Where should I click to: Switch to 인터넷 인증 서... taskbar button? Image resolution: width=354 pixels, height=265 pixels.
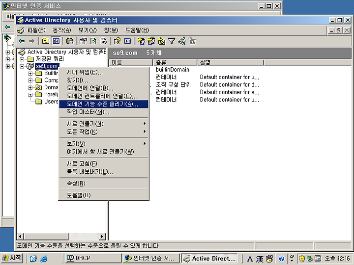click(151, 259)
